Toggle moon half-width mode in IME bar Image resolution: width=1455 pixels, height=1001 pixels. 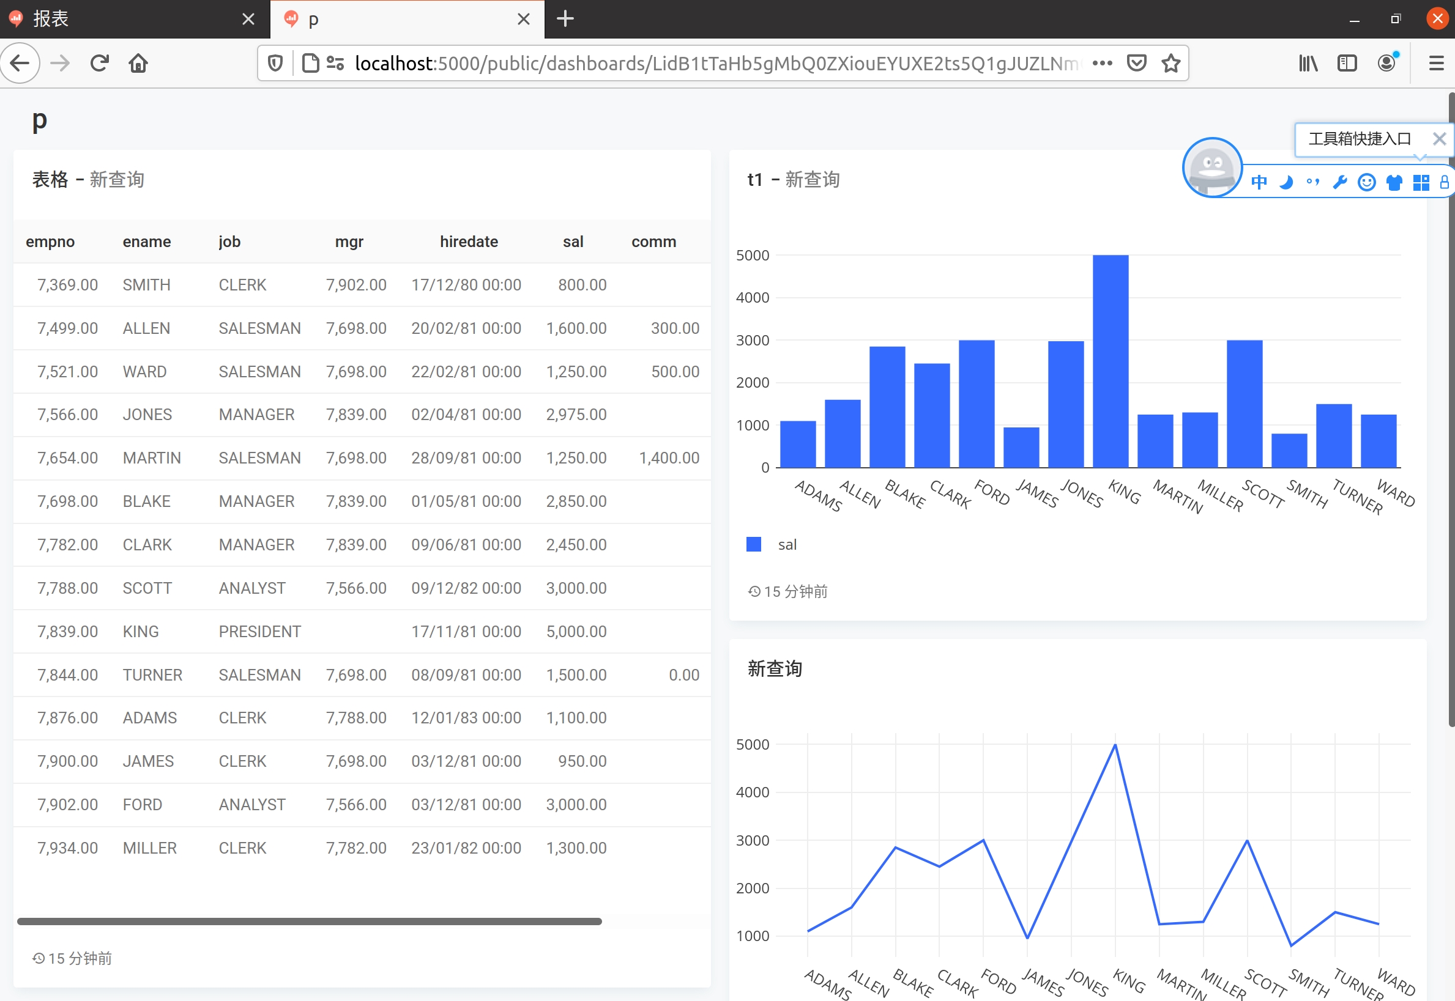(x=1286, y=182)
